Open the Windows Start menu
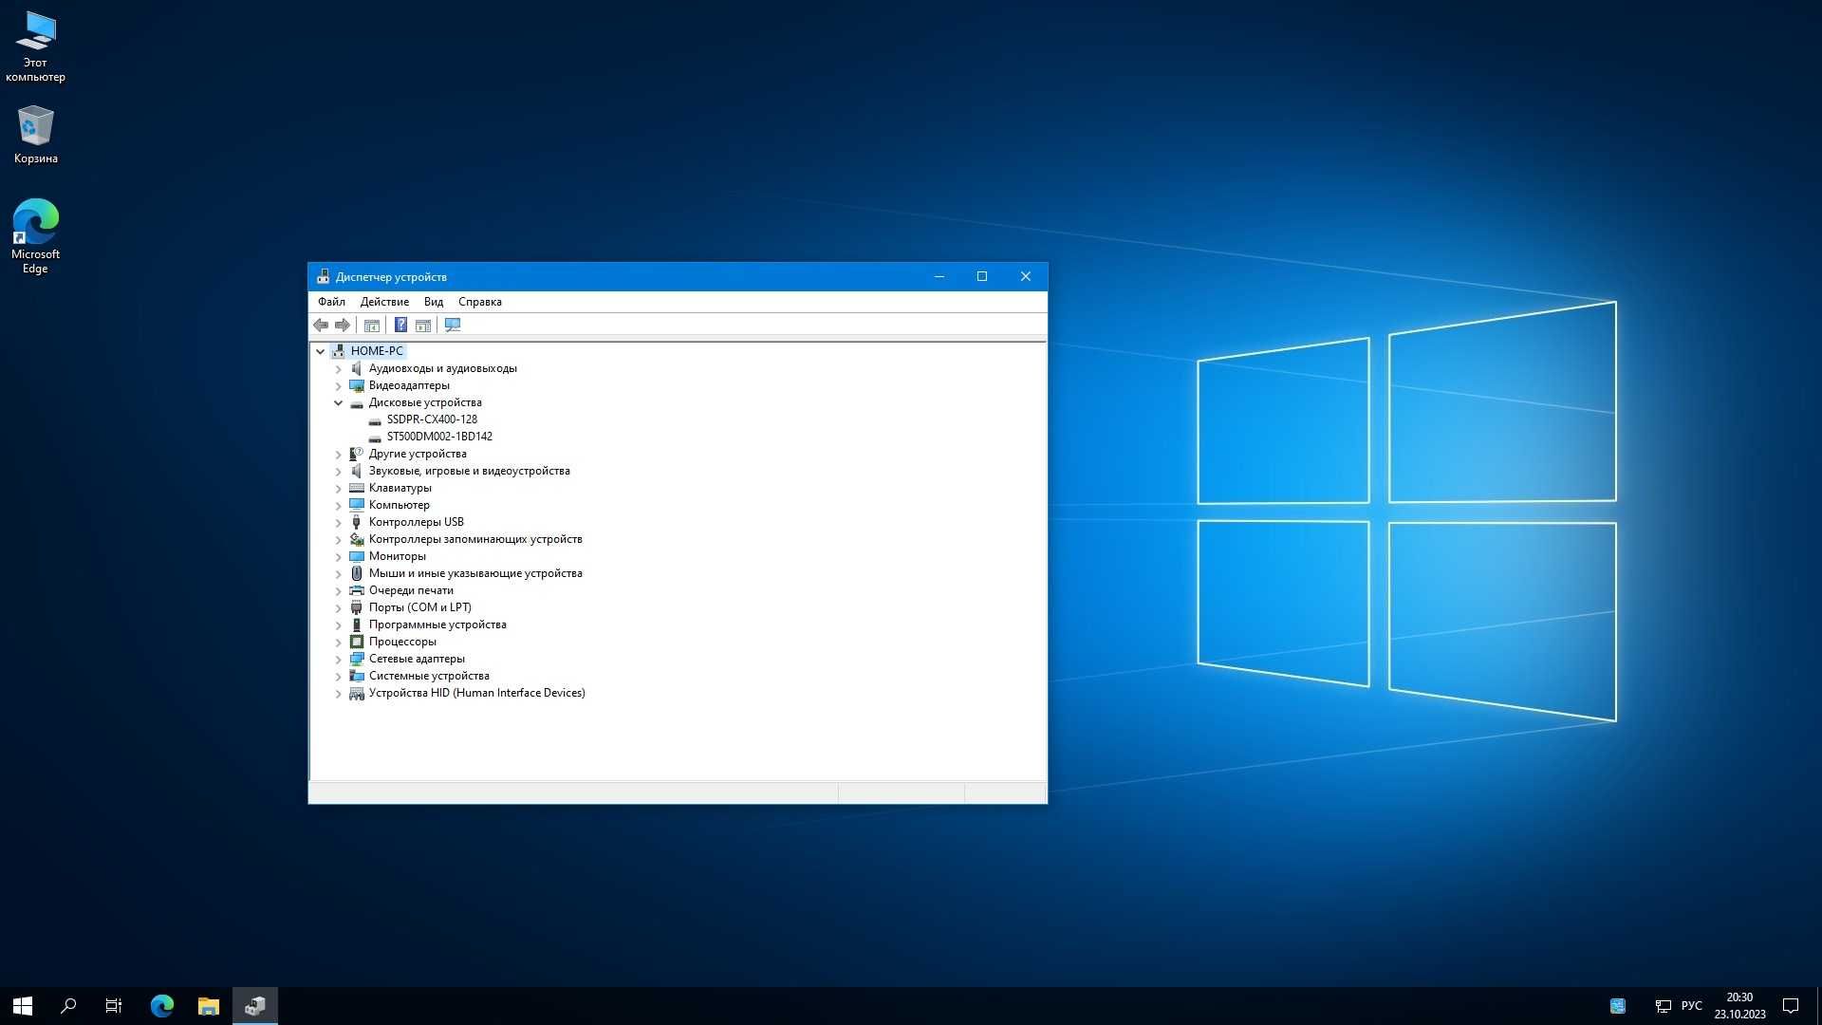 tap(23, 1006)
